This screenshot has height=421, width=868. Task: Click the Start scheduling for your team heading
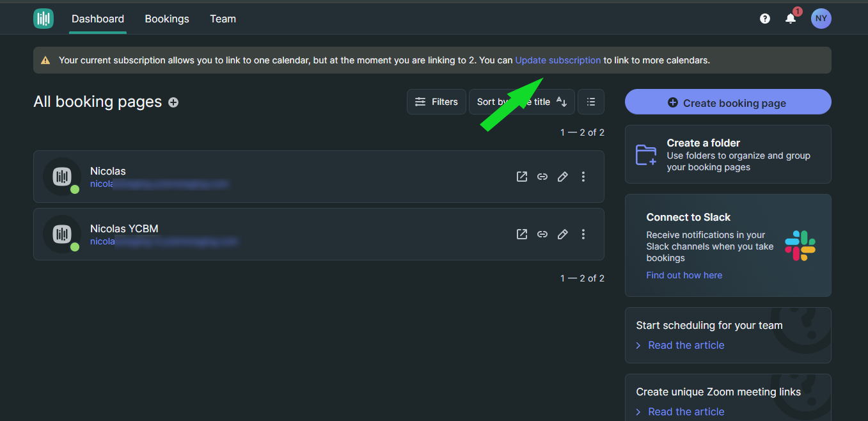pyautogui.click(x=709, y=325)
